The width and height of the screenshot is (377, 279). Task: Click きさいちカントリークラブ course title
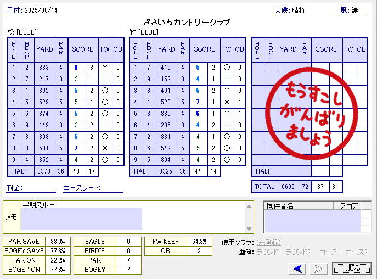pyautogui.click(x=186, y=22)
